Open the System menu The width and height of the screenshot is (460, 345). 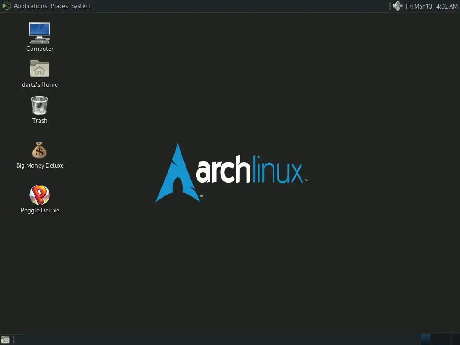tap(81, 6)
